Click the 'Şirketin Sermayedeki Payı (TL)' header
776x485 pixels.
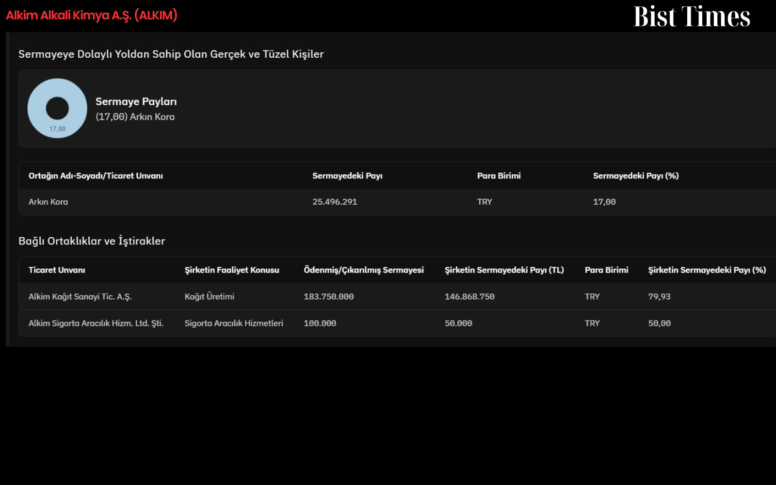(504, 270)
